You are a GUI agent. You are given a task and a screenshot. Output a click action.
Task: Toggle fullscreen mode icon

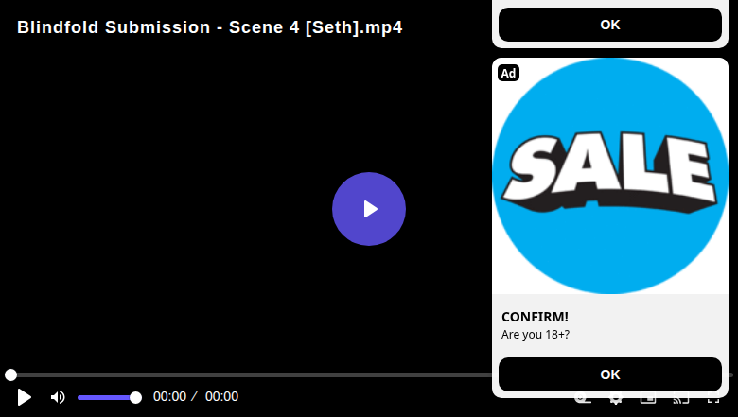pyautogui.click(x=713, y=401)
